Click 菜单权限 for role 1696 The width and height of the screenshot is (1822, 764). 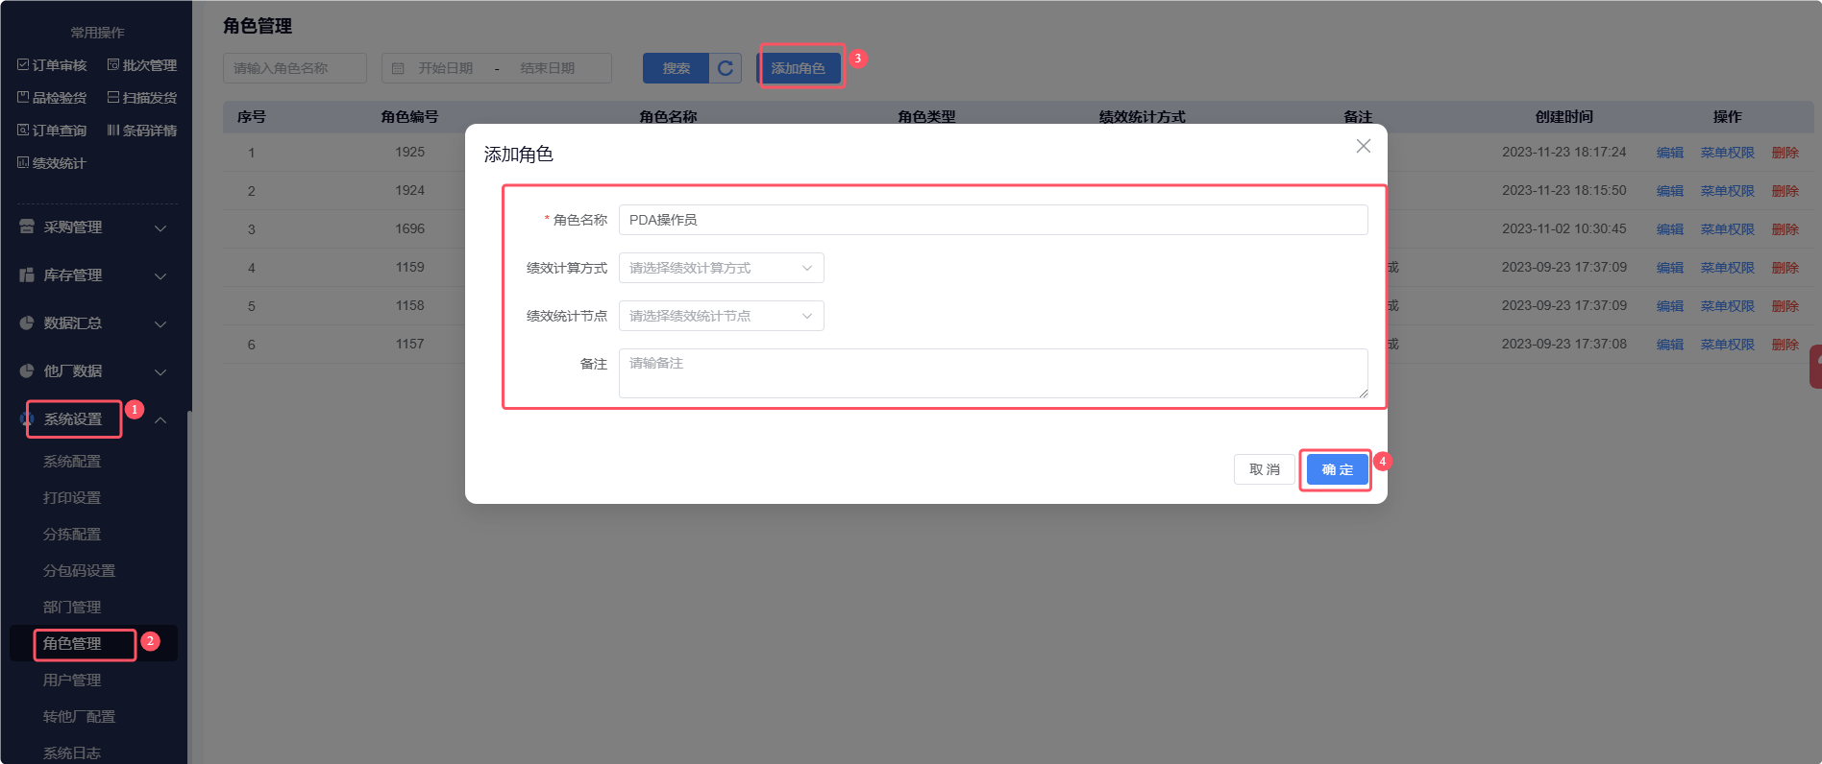click(x=1727, y=229)
